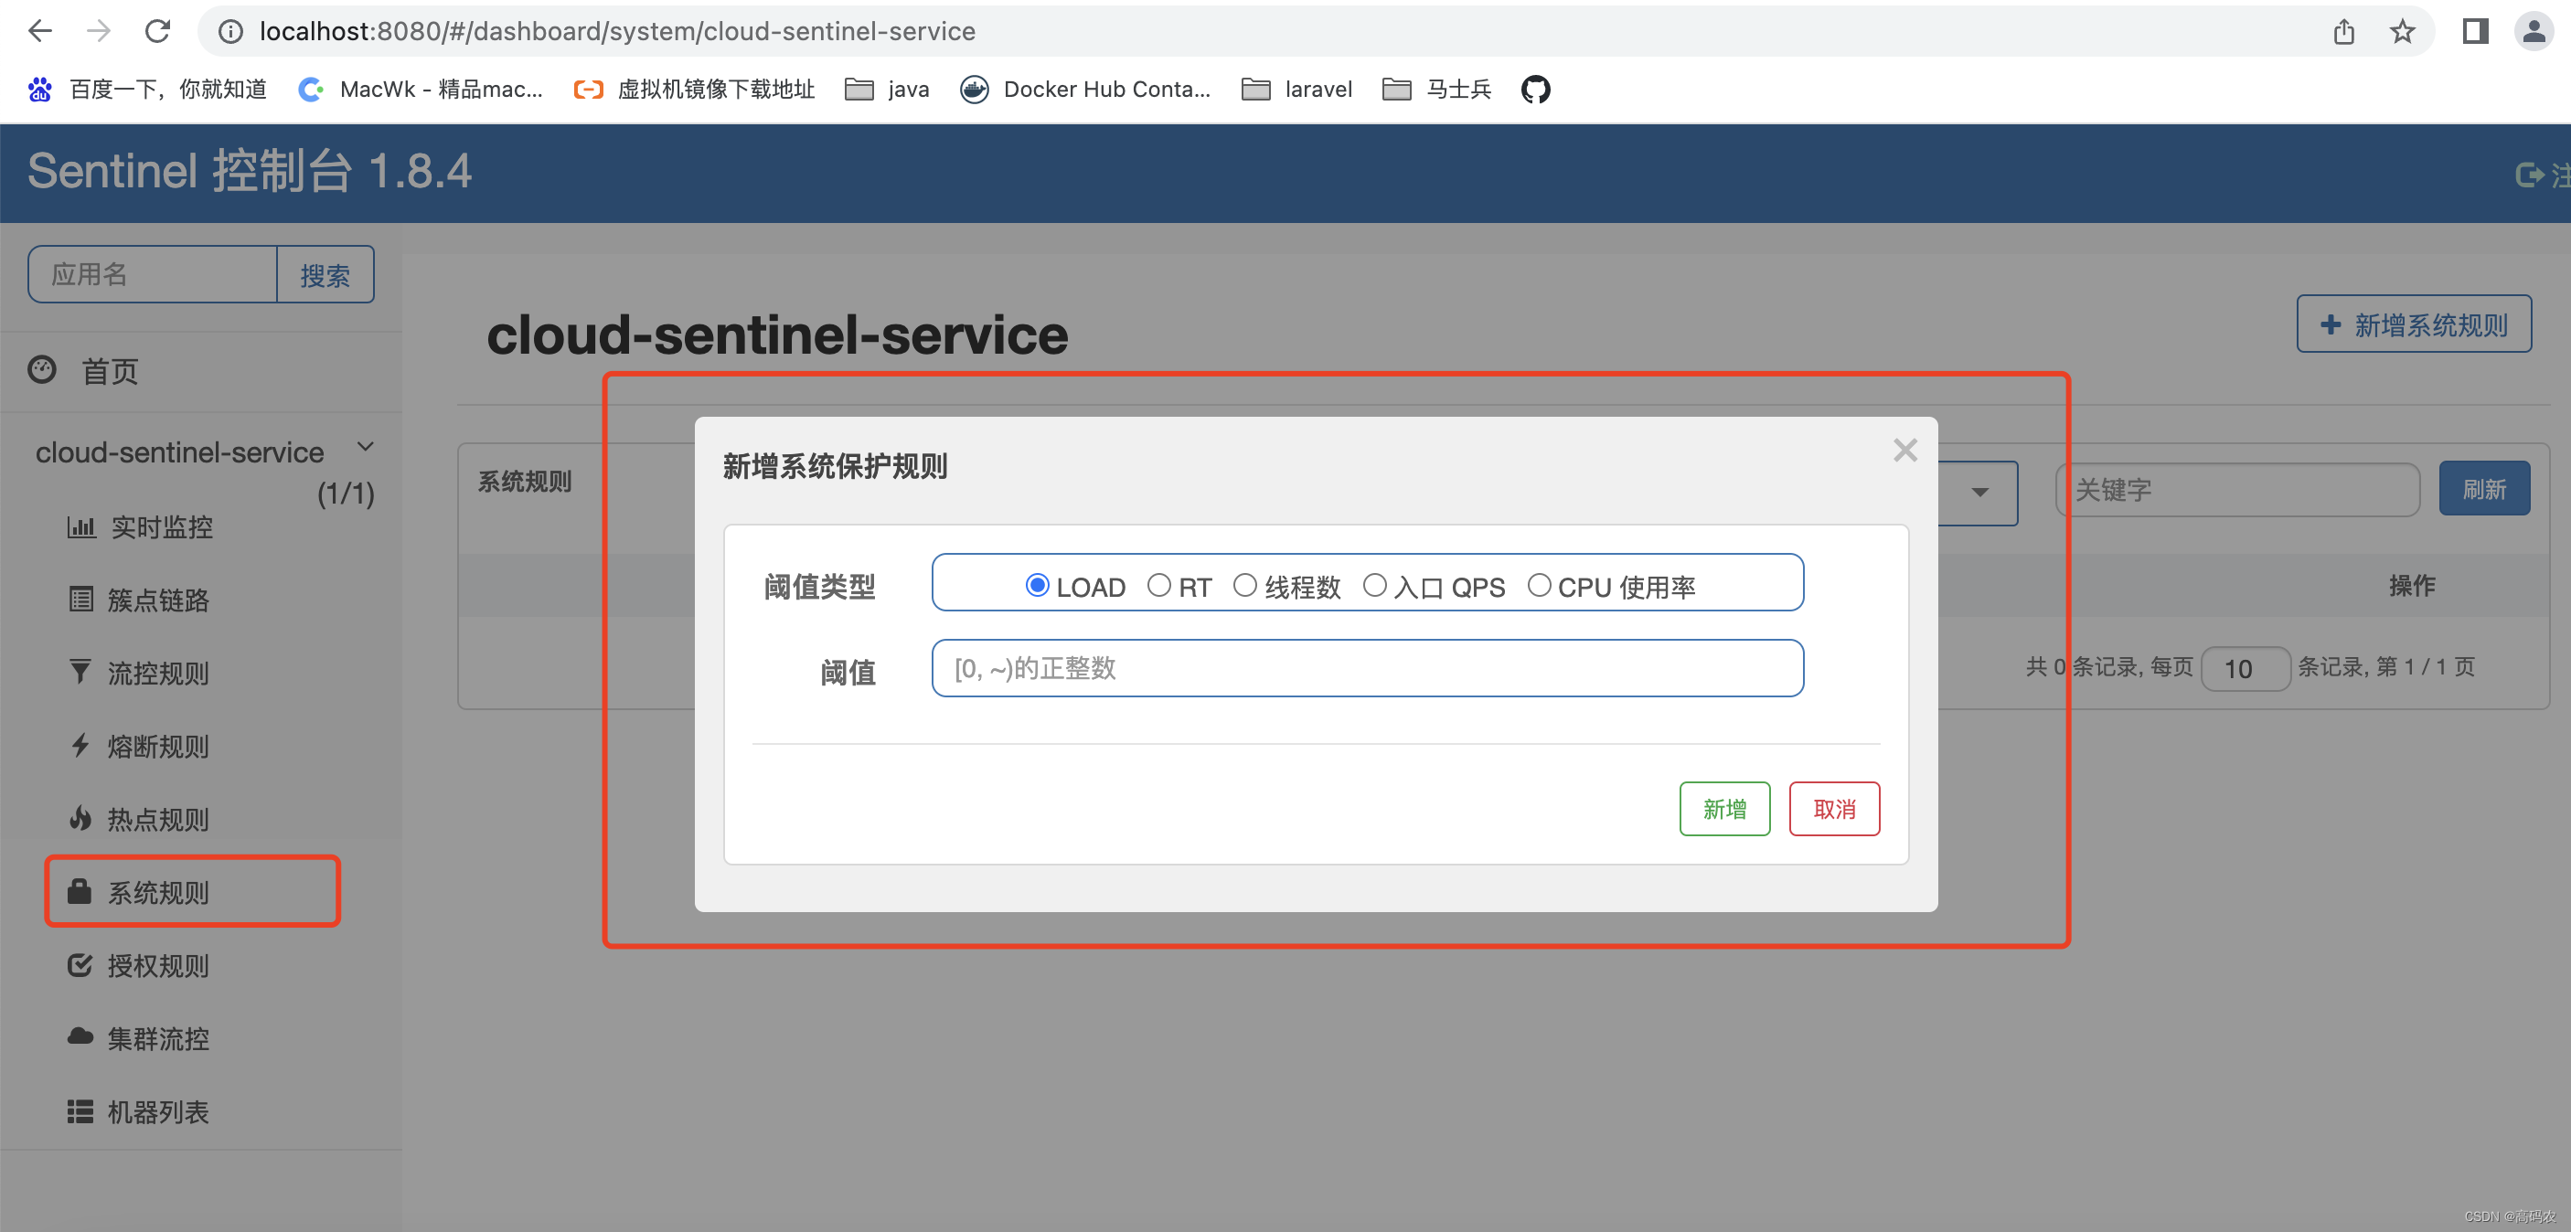This screenshot has width=2571, height=1232.
Task: Open 熔断规则 menu label
Action: 159,746
